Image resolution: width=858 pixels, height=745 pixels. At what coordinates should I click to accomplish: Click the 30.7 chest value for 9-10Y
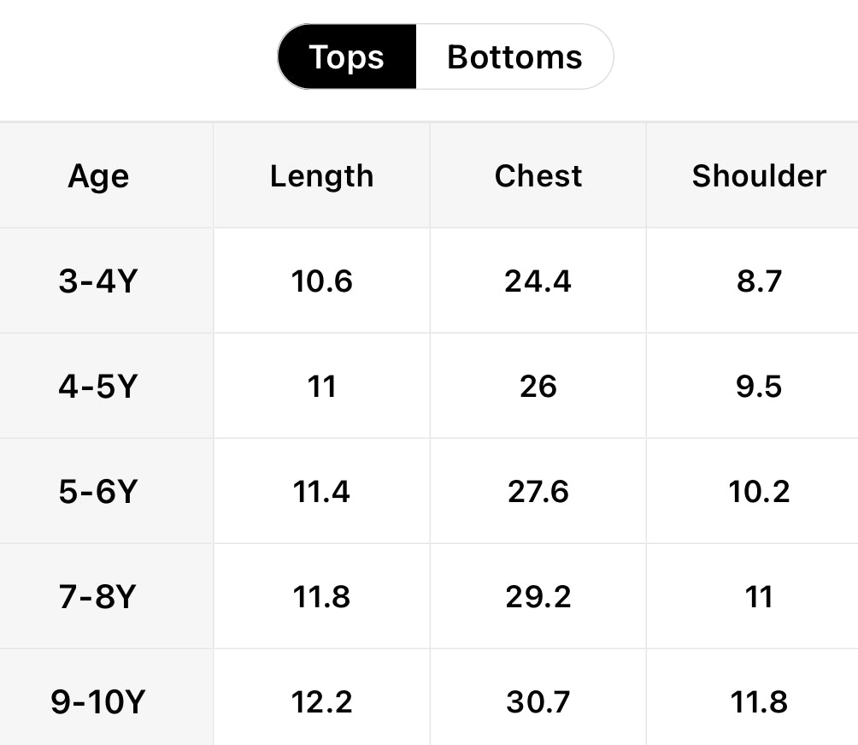click(538, 702)
